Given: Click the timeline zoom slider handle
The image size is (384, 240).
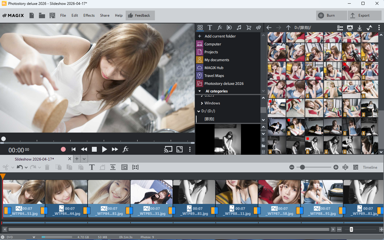Looking at the screenshot, I should tap(302, 167).
